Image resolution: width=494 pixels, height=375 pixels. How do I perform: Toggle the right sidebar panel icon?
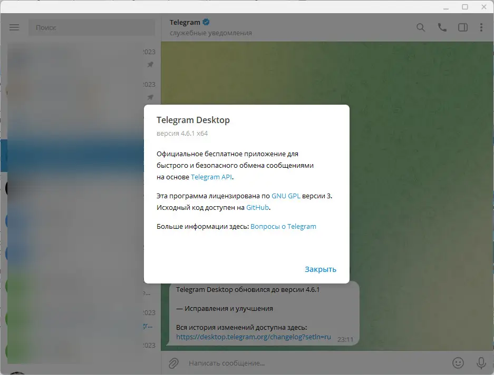point(463,28)
